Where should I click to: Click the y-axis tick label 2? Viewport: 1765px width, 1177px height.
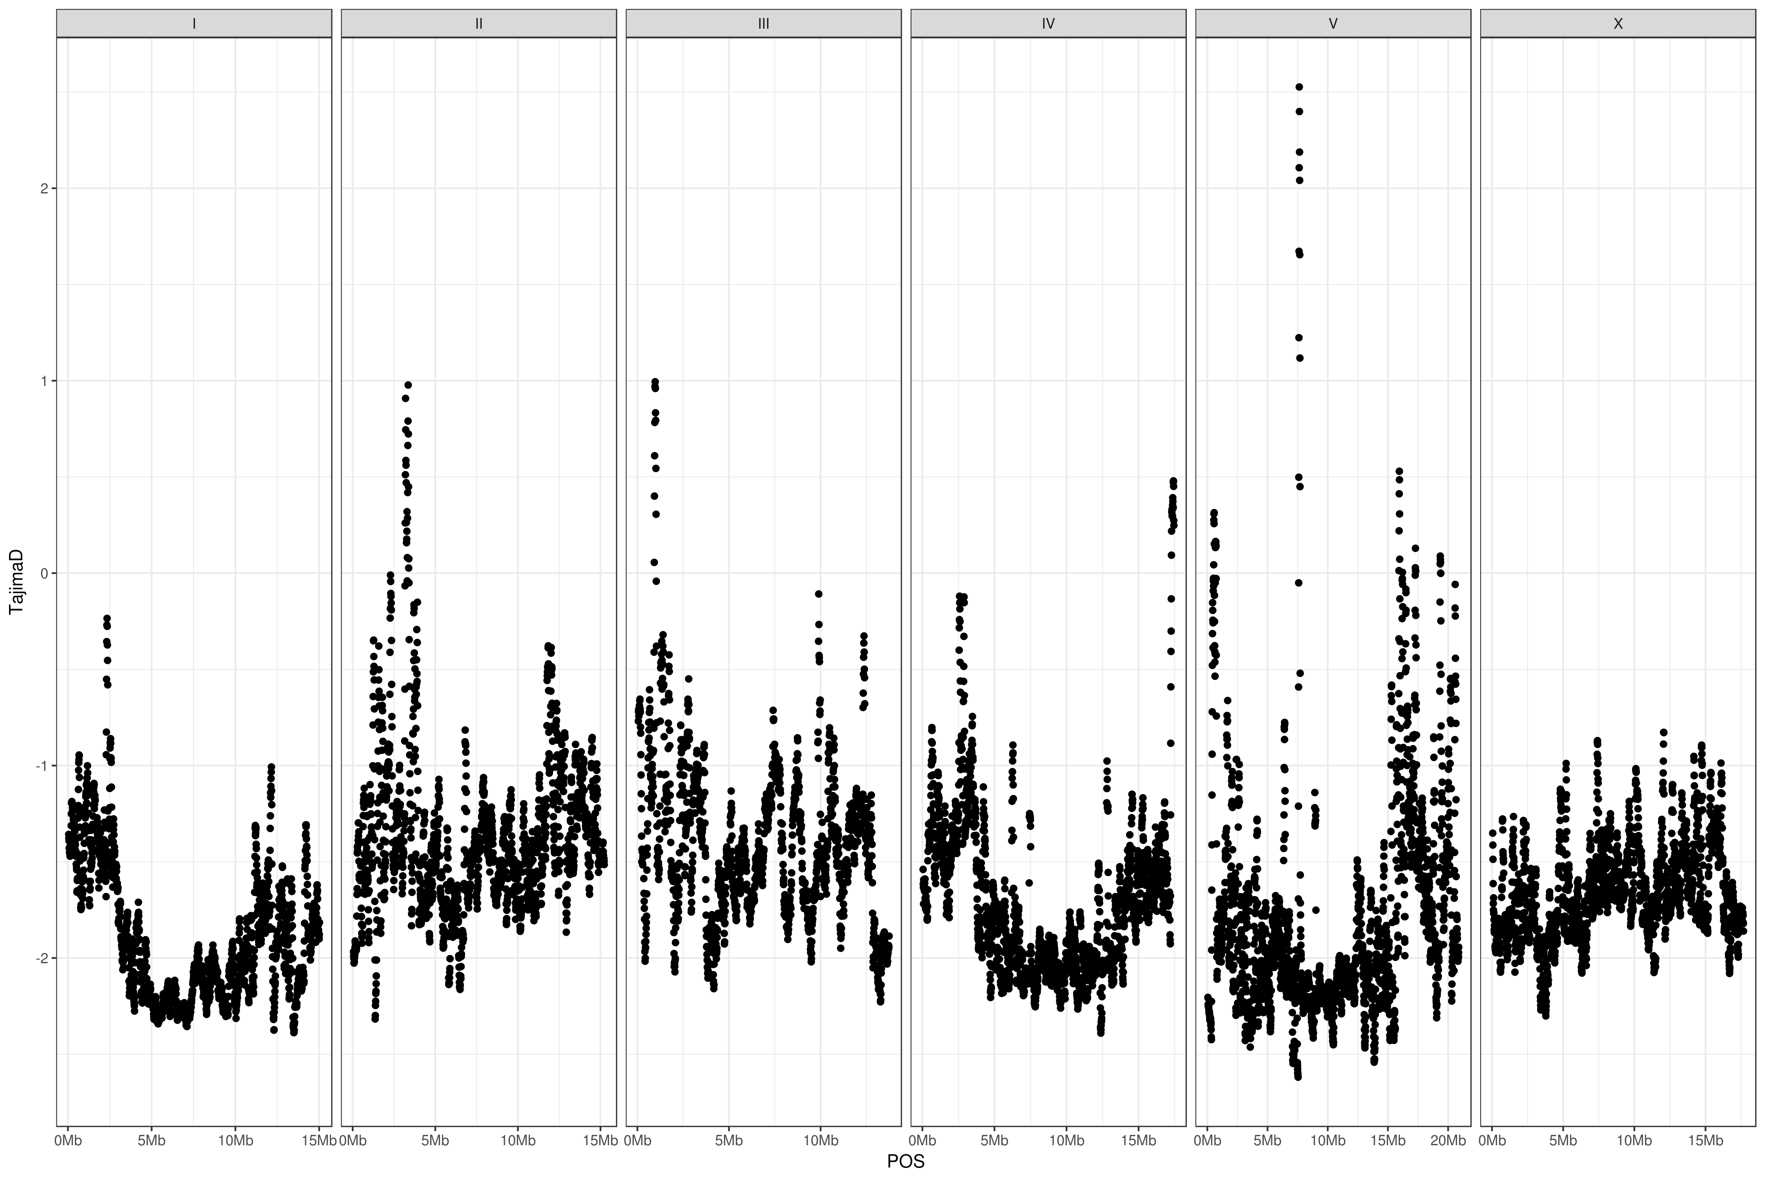tap(44, 188)
